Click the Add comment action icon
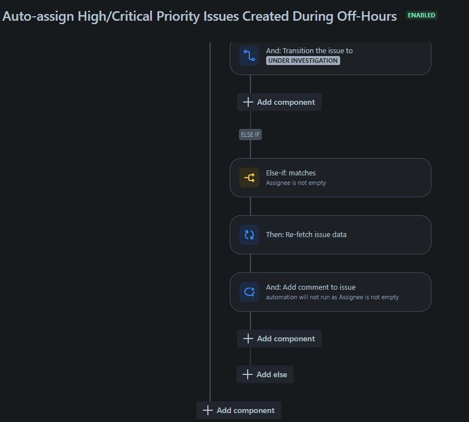 (249, 292)
